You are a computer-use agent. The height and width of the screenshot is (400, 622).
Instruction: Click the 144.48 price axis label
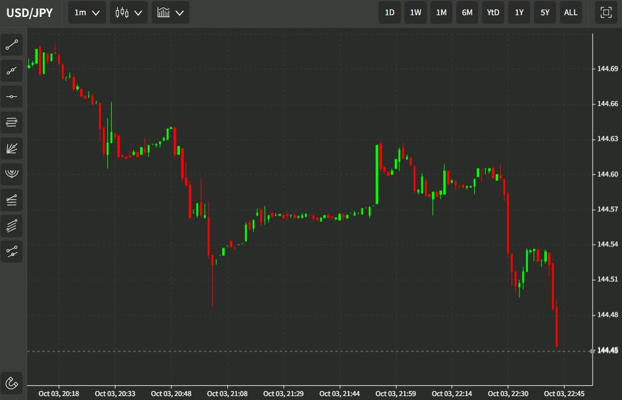(x=607, y=314)
